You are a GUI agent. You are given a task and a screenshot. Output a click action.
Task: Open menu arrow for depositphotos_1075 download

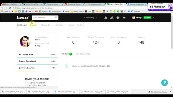click(52, 91)
